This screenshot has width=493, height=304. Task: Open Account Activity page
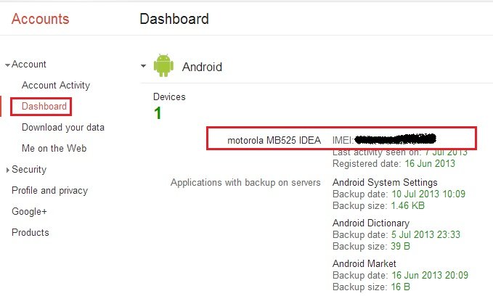click(56, 85)
